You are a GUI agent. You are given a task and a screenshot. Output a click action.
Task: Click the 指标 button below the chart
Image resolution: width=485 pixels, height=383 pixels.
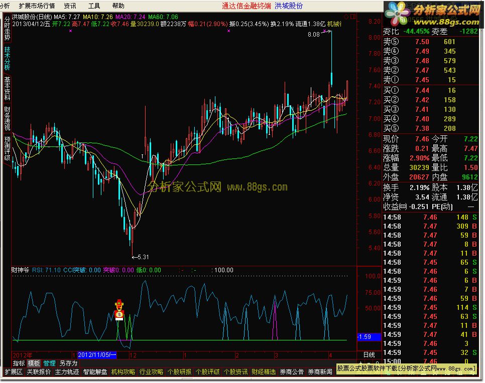click(x=19, y=363)
